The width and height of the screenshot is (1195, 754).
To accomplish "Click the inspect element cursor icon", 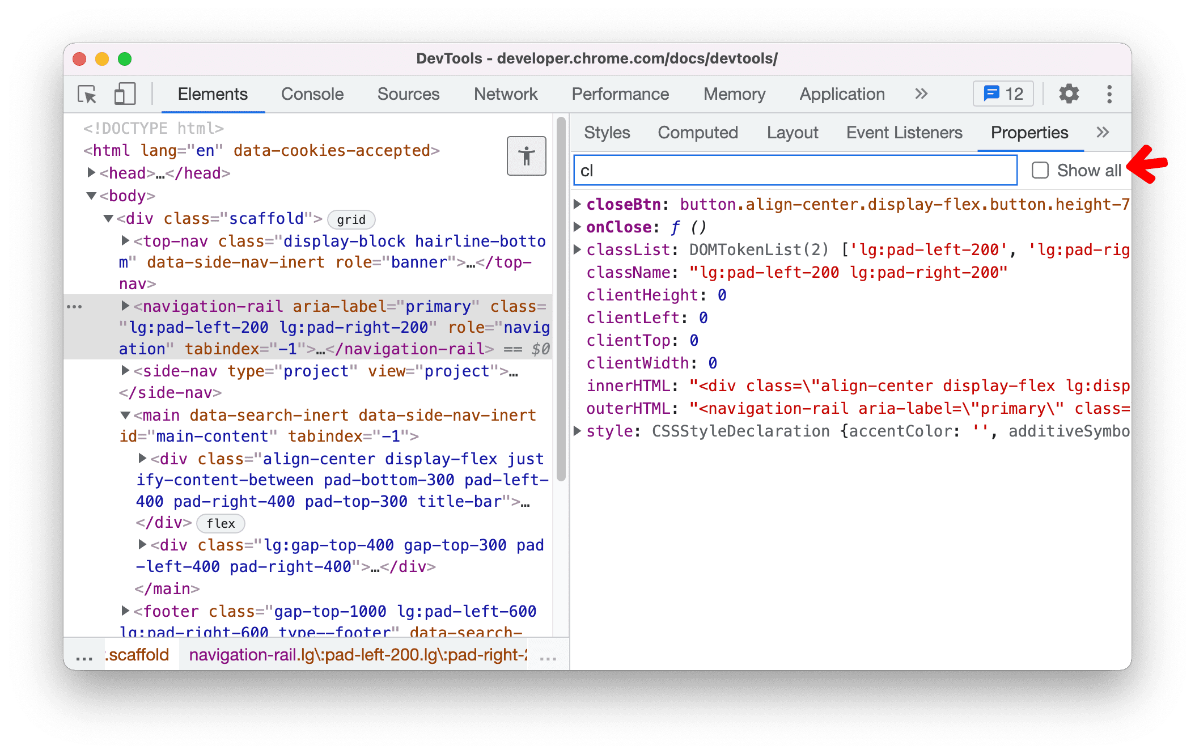I will [x=88, y=94].
